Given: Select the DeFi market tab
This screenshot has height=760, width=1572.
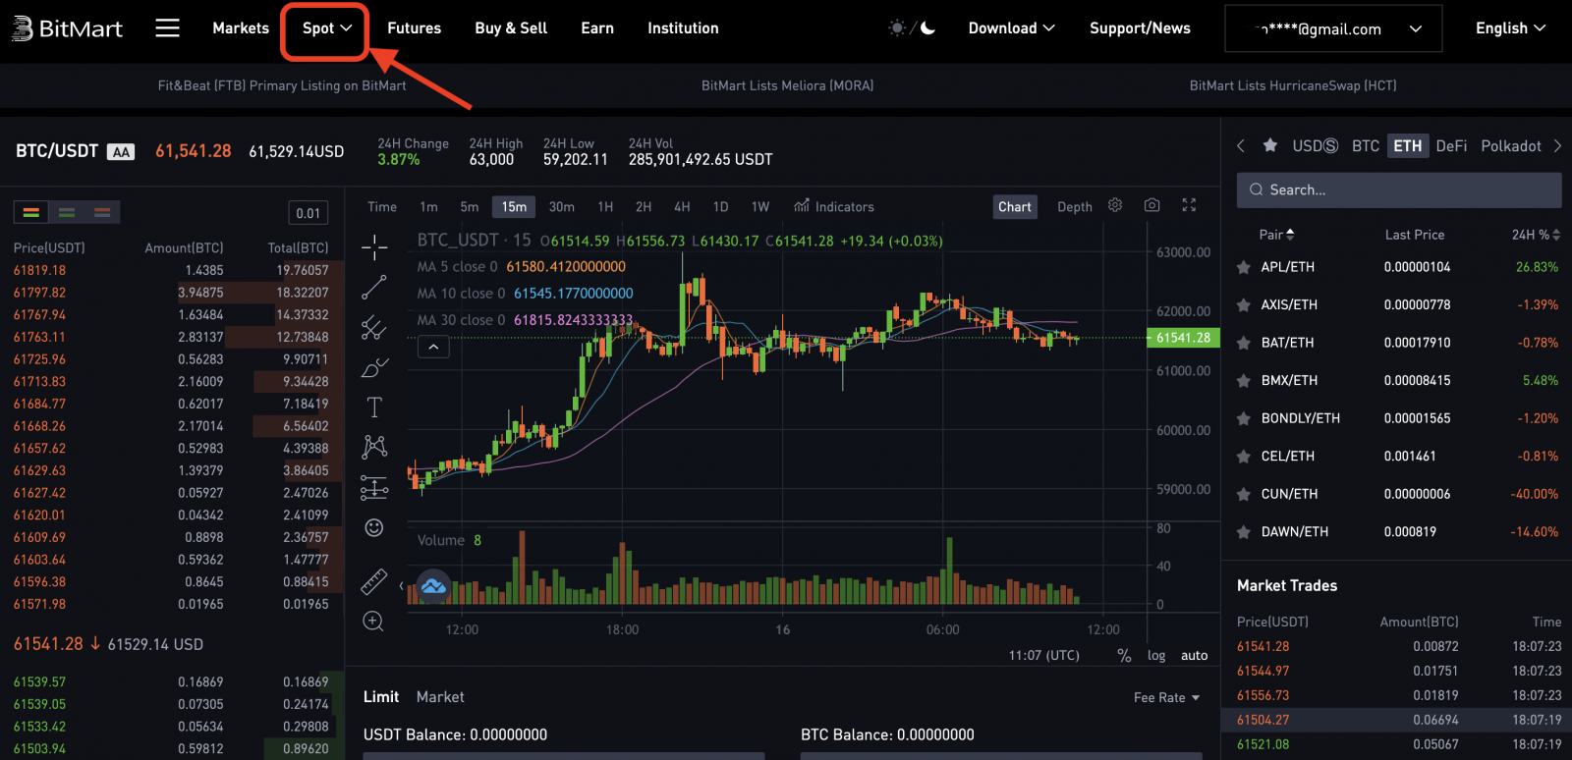Looking at the screenshot, I should click(x=1451, y=146).
